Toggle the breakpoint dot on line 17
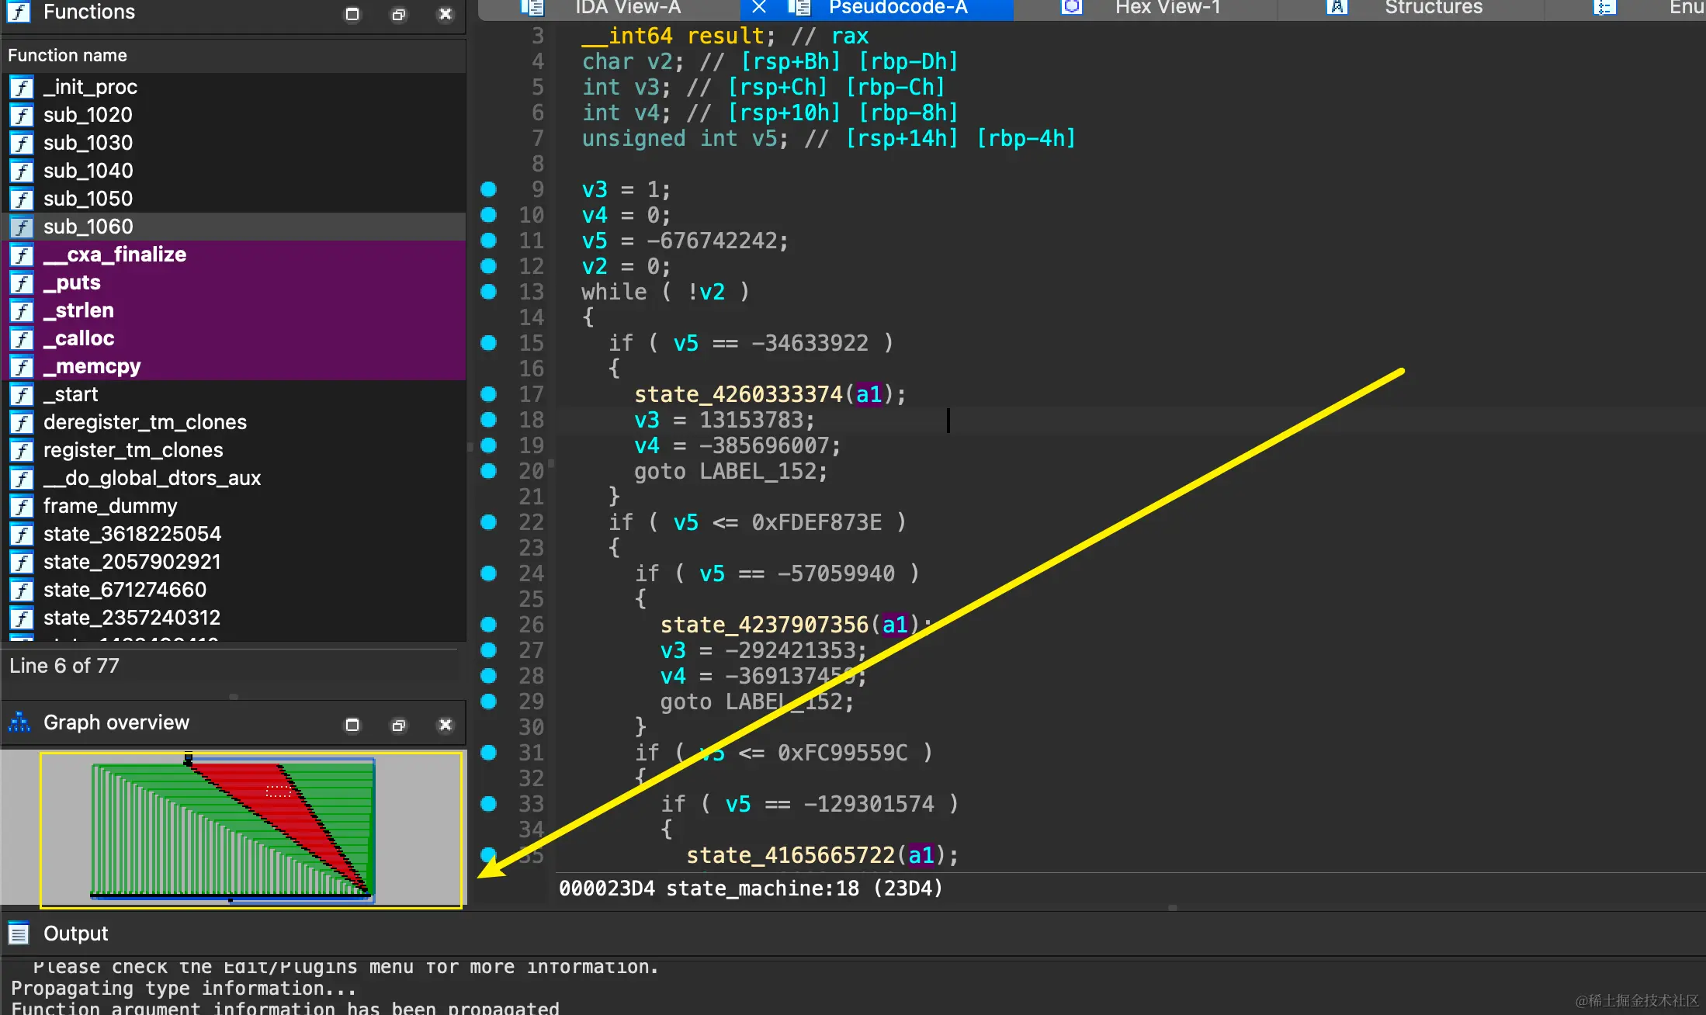The width and height of the screenshot is (1706, 1015). (x=488, y=394)
